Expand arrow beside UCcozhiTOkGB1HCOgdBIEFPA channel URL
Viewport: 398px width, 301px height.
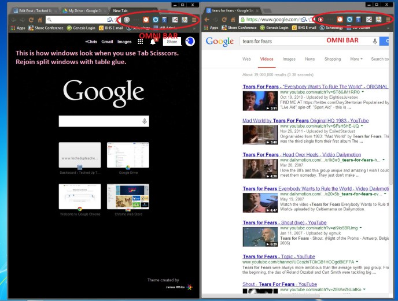357,262
